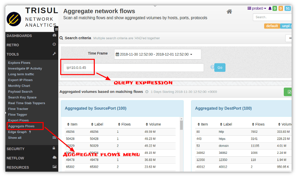Image resolution: width=297 pixels, height=177 pixels.
Task: Click the green export spreadsheet icon button
Action: click(288, 92)
